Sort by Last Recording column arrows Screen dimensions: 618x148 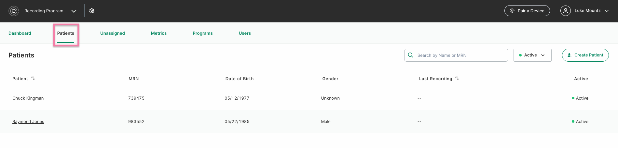pos(457,79)
